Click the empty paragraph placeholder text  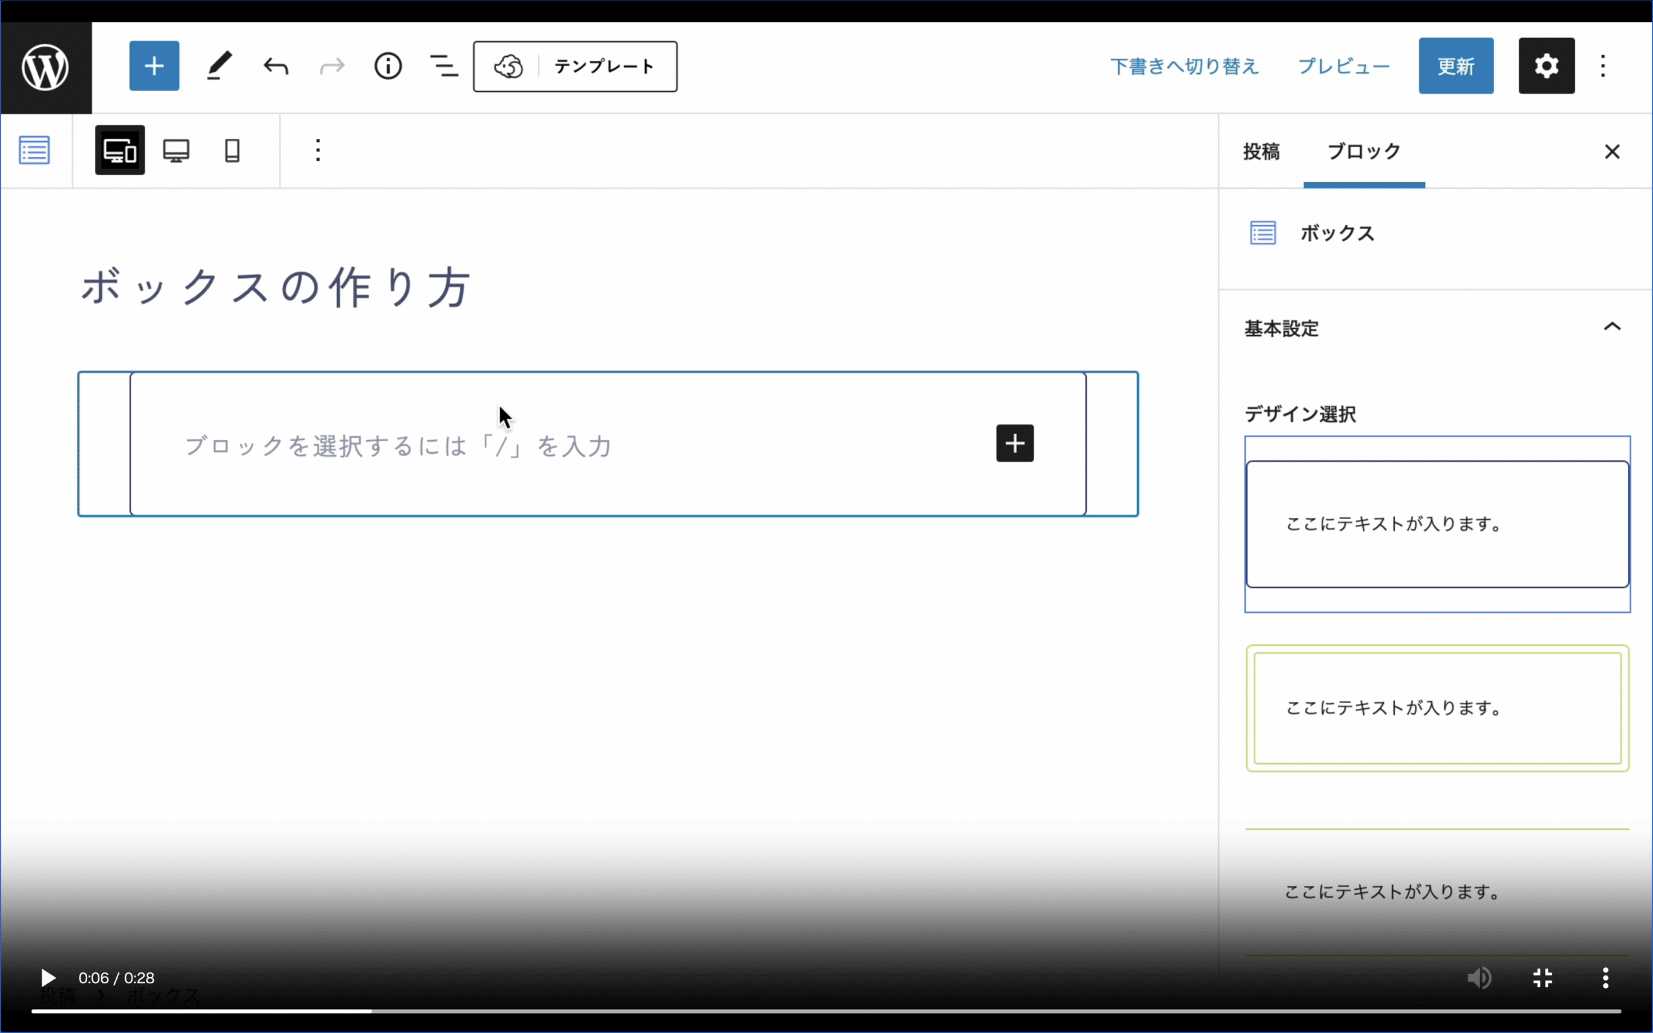398,446
